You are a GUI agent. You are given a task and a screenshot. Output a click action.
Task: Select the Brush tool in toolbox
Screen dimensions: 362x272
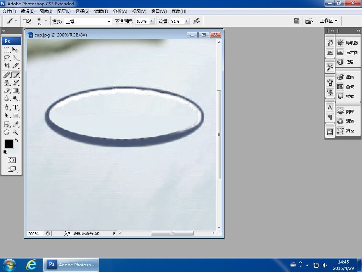coord(16,75)
